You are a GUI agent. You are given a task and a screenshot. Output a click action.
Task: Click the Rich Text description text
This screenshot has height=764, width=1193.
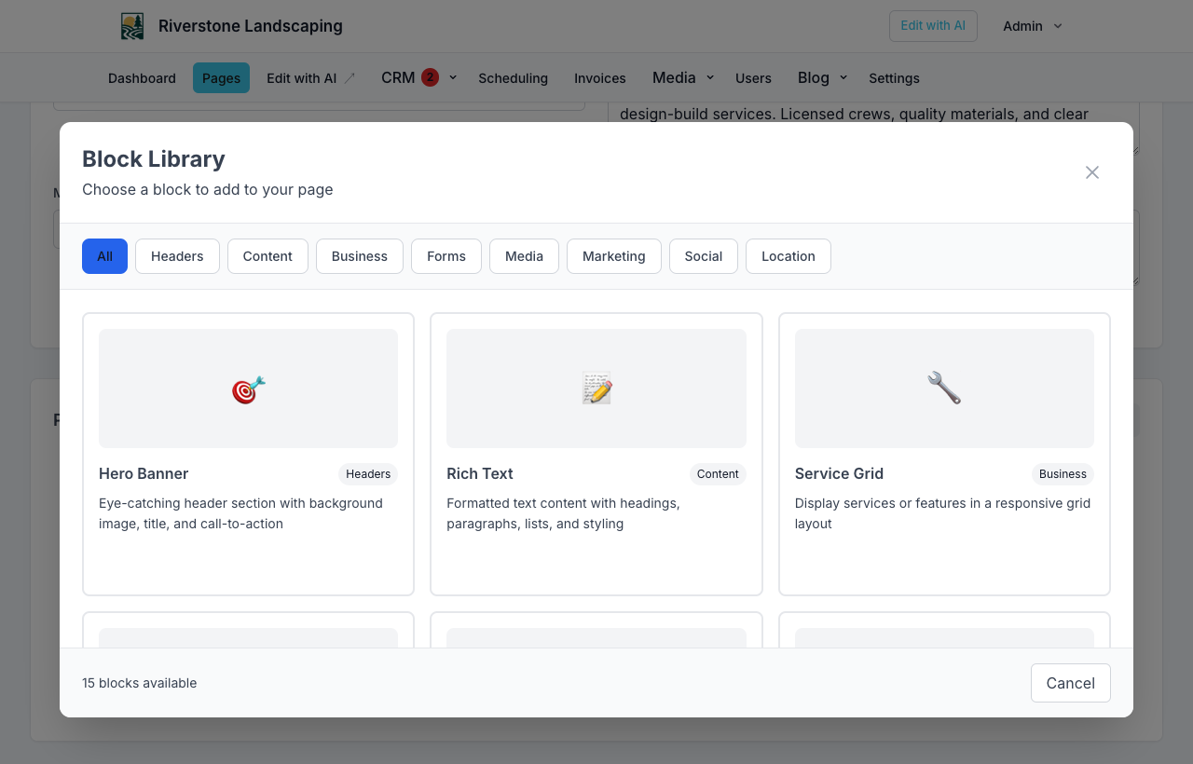(563, 513)
